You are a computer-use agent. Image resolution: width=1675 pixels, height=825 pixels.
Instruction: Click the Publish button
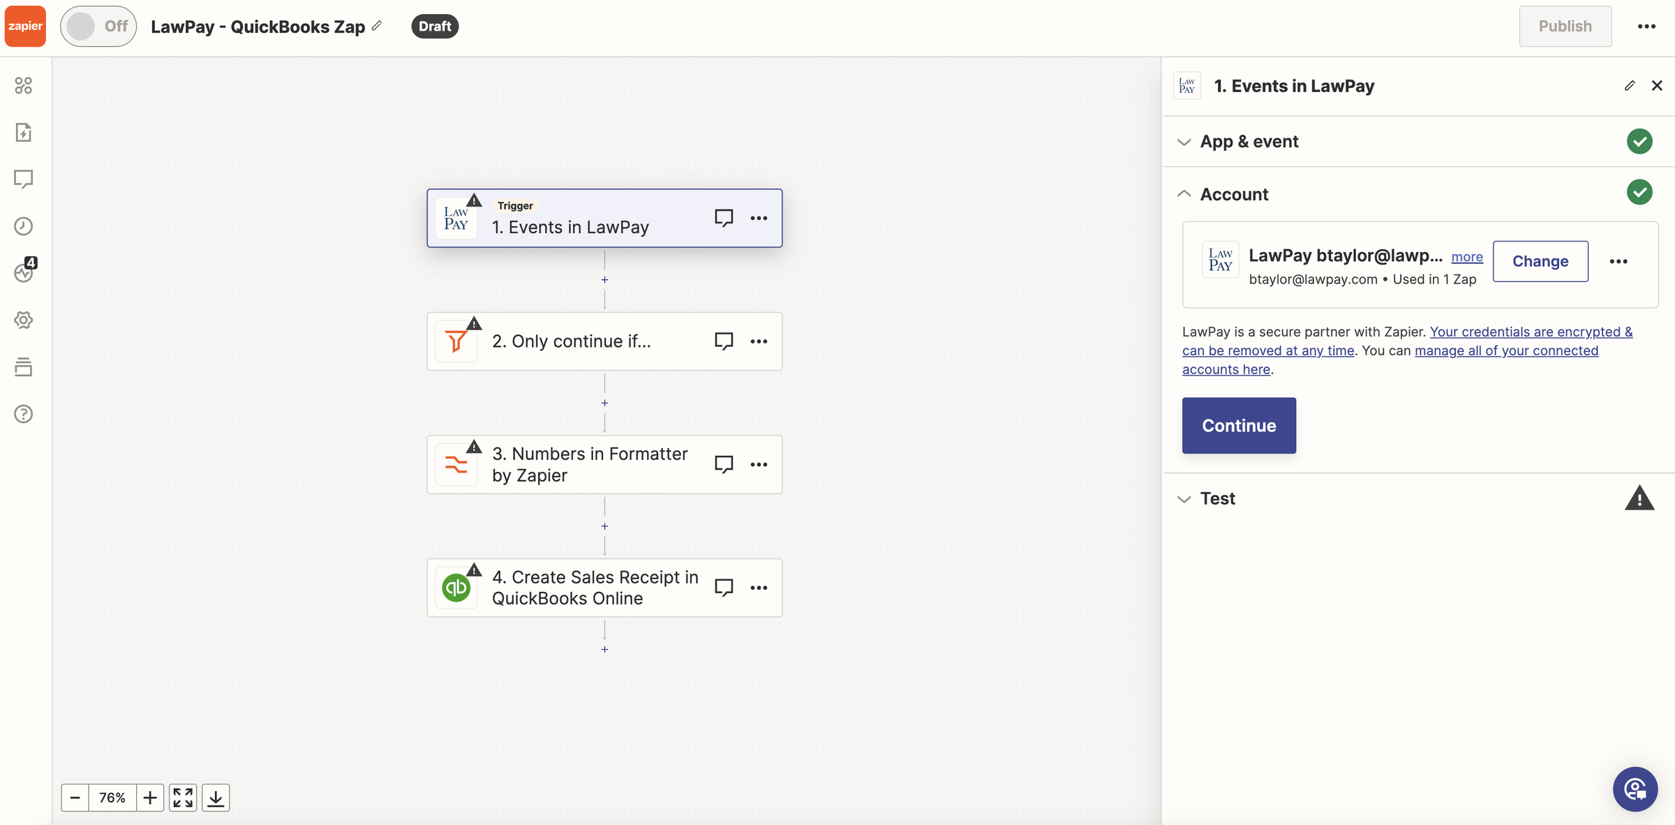click(1565, 26)
